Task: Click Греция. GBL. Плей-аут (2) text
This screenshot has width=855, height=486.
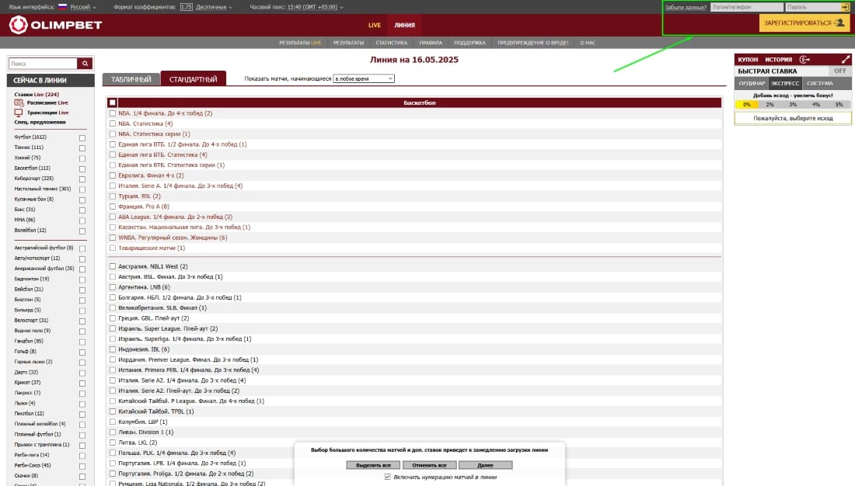Action: pos(154,318)
